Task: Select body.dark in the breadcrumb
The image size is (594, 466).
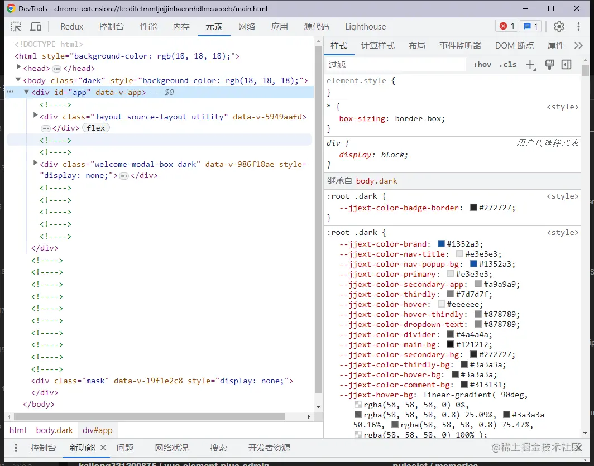Action: pos(54,430)
